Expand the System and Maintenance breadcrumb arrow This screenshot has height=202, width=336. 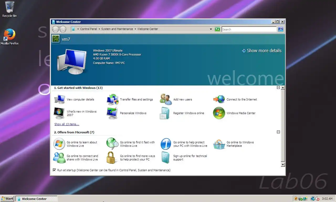[135, 29]
